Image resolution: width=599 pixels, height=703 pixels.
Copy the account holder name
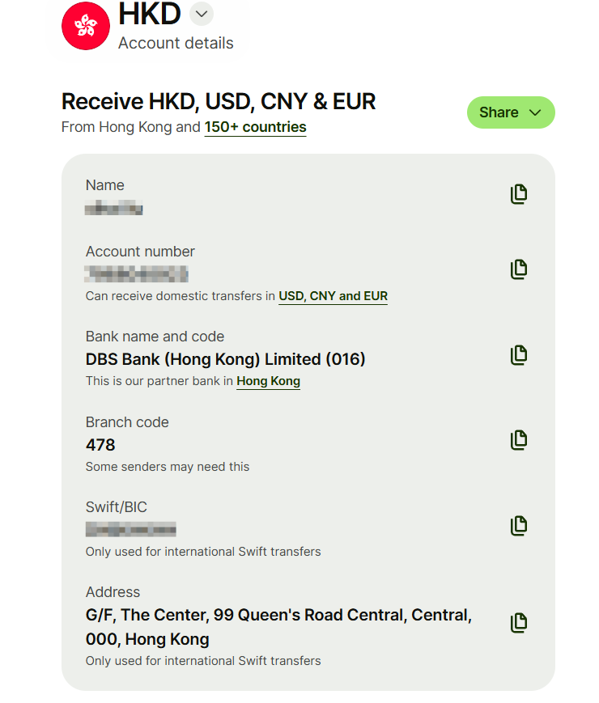(x=519, y=194)
